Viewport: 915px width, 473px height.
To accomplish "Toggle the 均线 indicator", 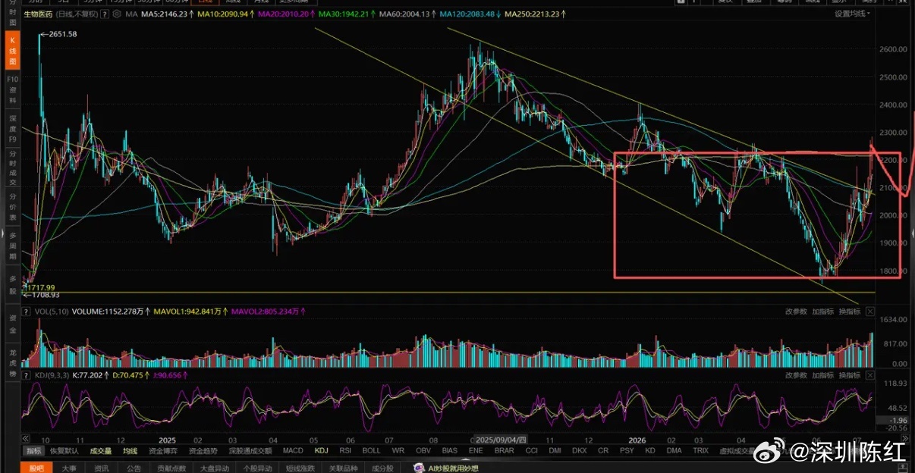I will [x=130, y=450].
